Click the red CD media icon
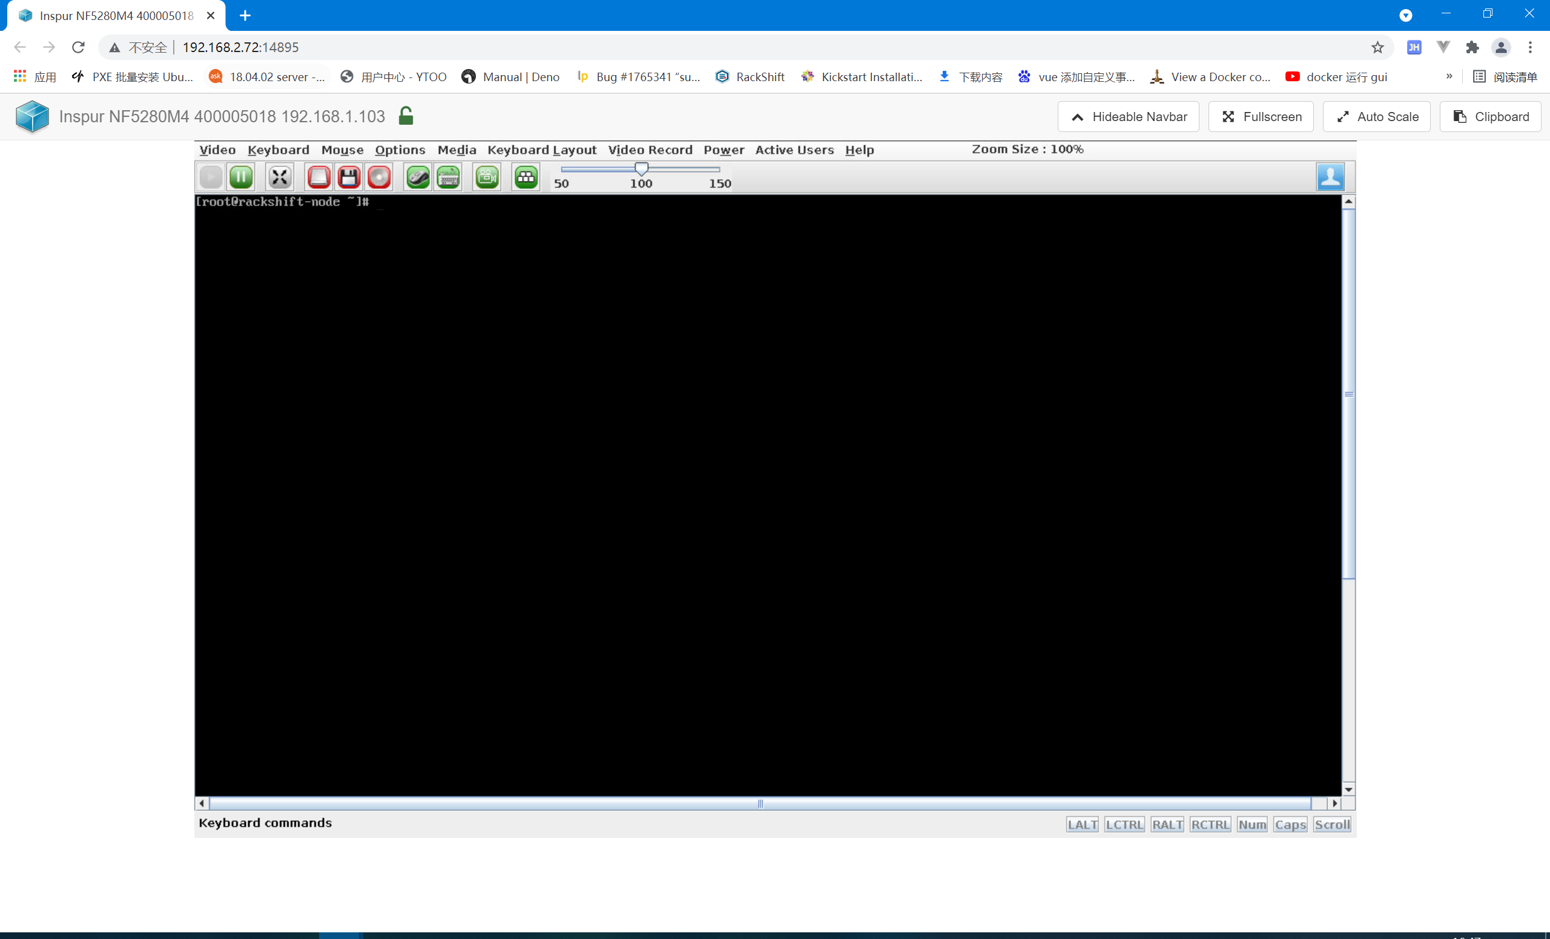The height and width of the screenshot is (939, 1550). point(379,177)
